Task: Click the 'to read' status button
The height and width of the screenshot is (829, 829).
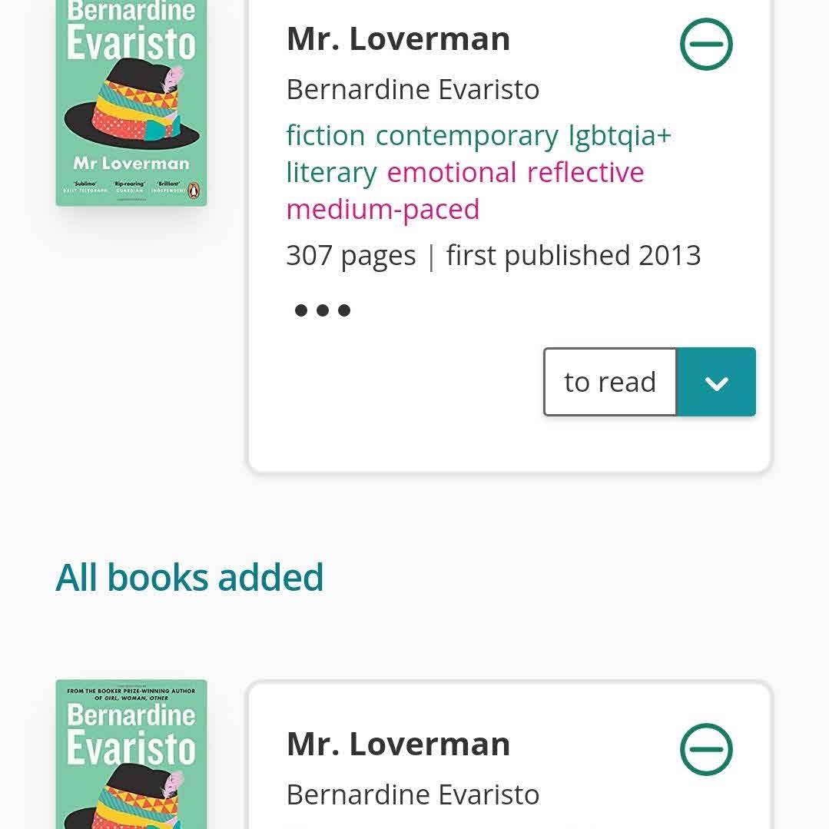Action: 610,382
